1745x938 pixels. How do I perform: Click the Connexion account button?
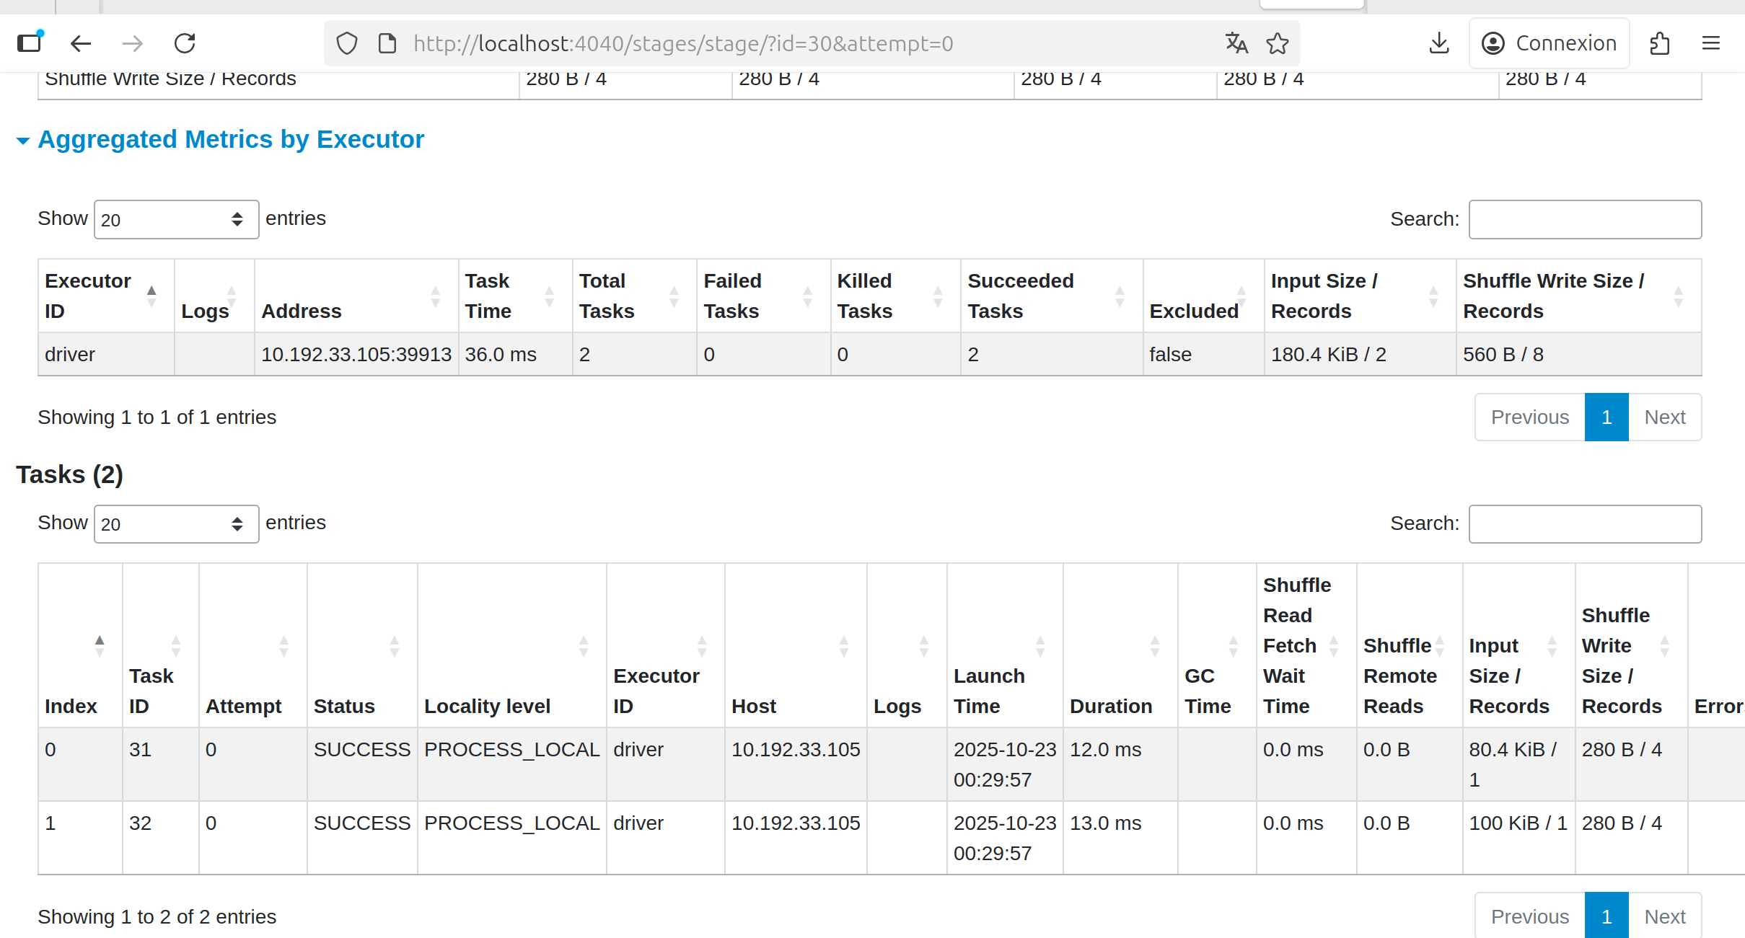pyautogui.click(x=1549, y=43)
